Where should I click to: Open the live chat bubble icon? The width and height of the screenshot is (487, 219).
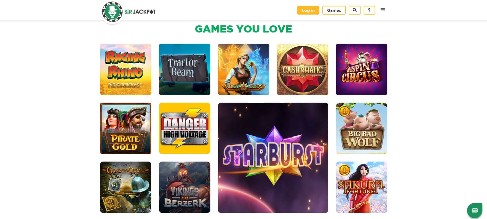[475, 210]
